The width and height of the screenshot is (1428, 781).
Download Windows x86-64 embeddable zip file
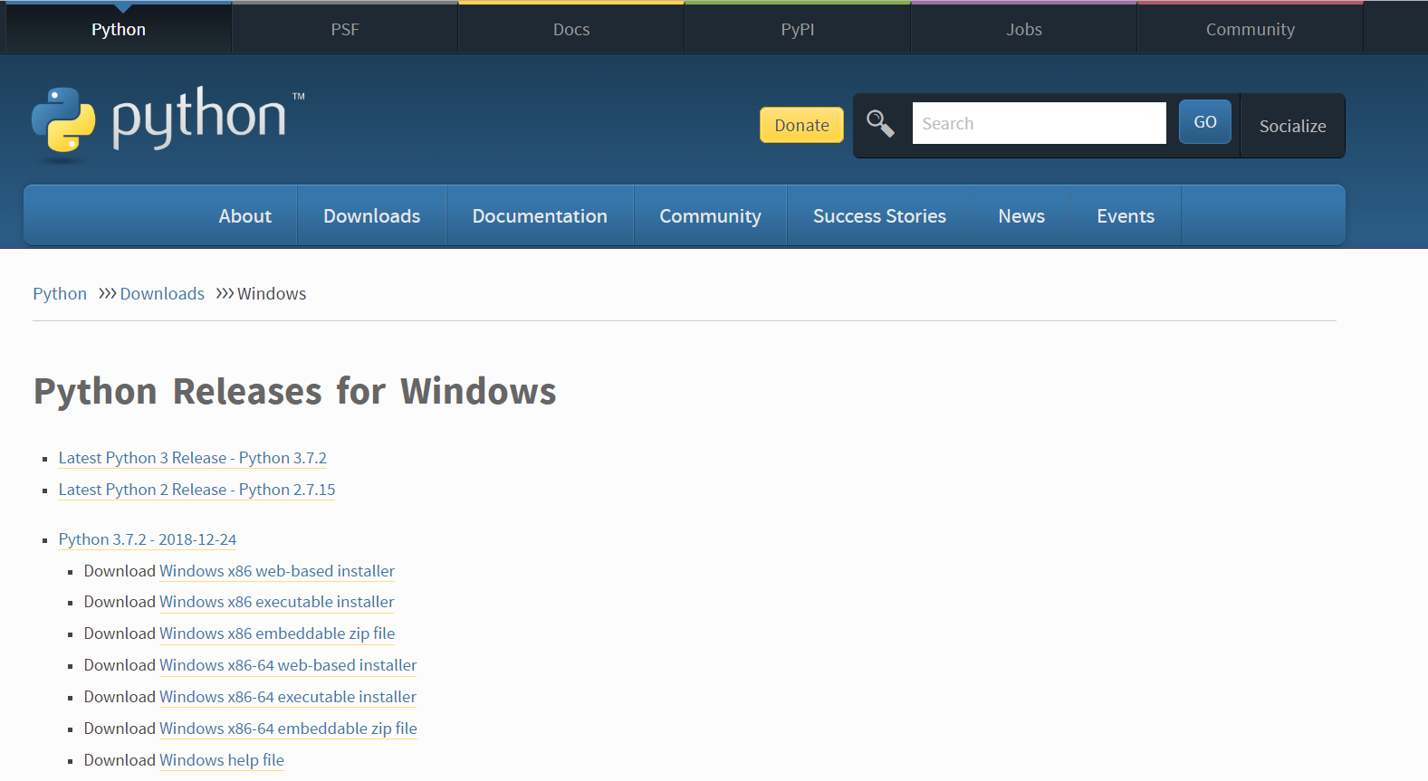tap(288, 729)
